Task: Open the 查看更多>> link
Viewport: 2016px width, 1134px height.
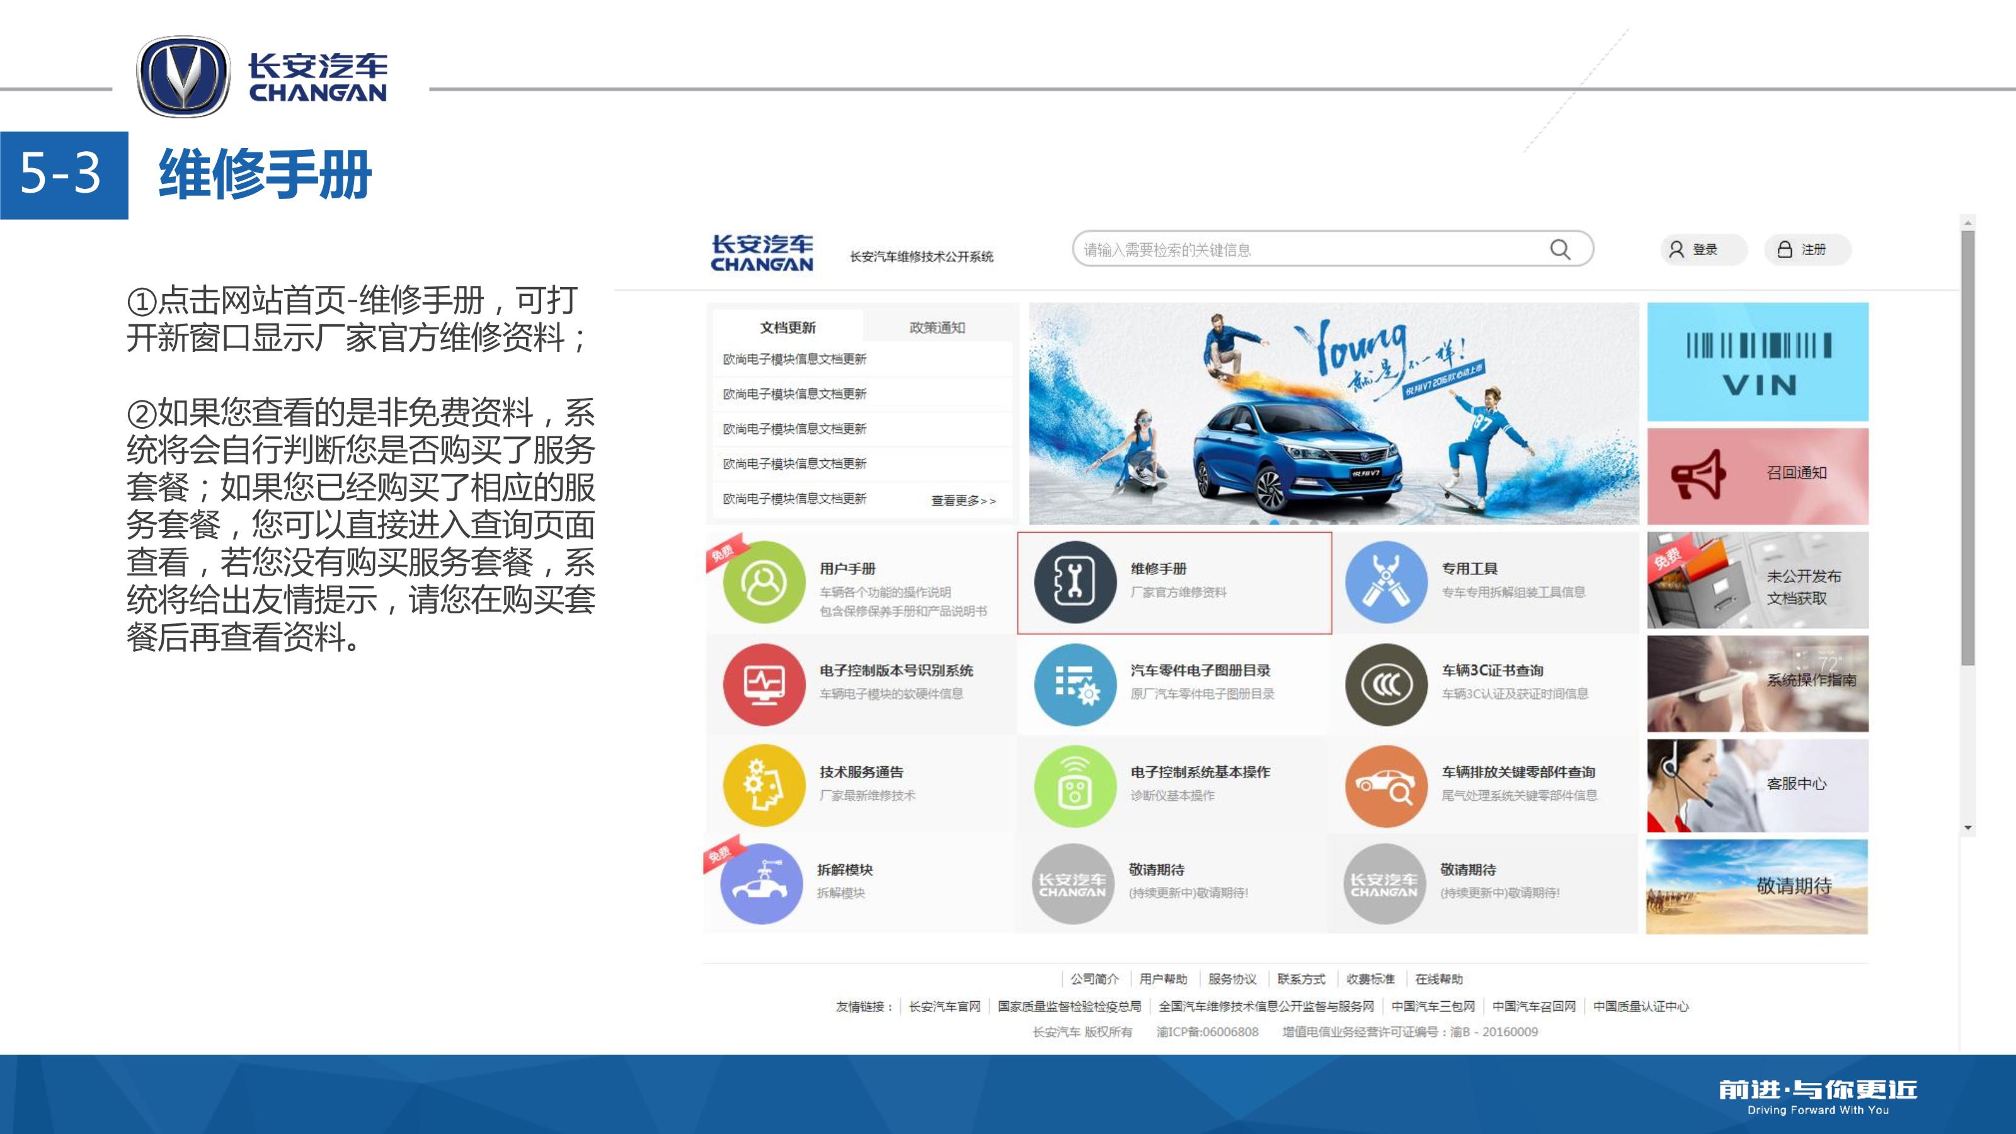Action: coord(963,501)
